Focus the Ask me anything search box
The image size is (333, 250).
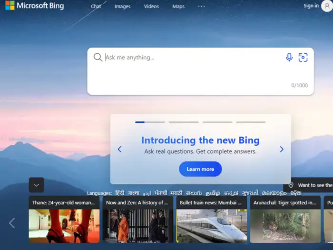200,71
